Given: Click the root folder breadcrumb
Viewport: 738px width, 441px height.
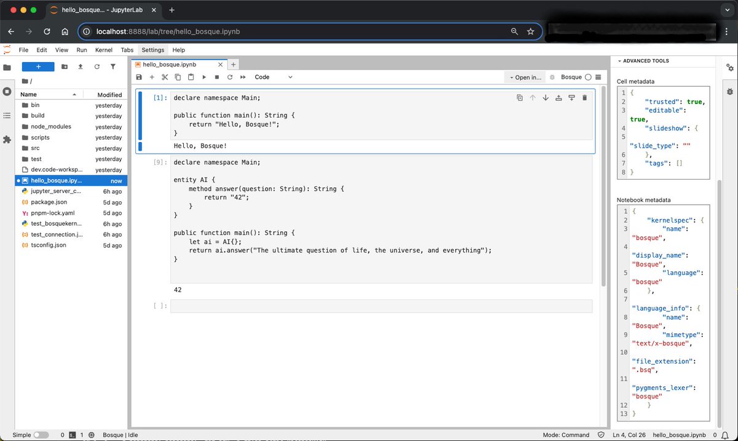Looking at the screenshot, I should pos(26,81).
